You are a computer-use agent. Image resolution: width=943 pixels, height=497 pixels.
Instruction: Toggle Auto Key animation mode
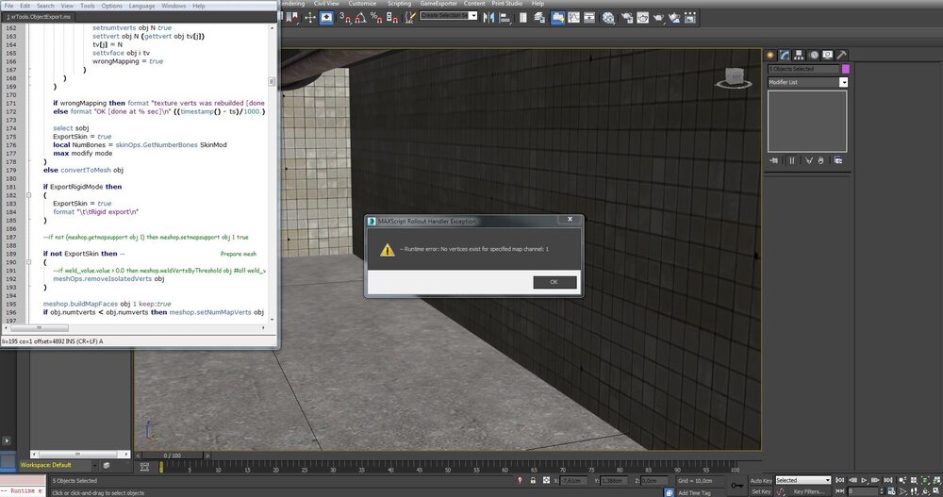coord(760,480)
